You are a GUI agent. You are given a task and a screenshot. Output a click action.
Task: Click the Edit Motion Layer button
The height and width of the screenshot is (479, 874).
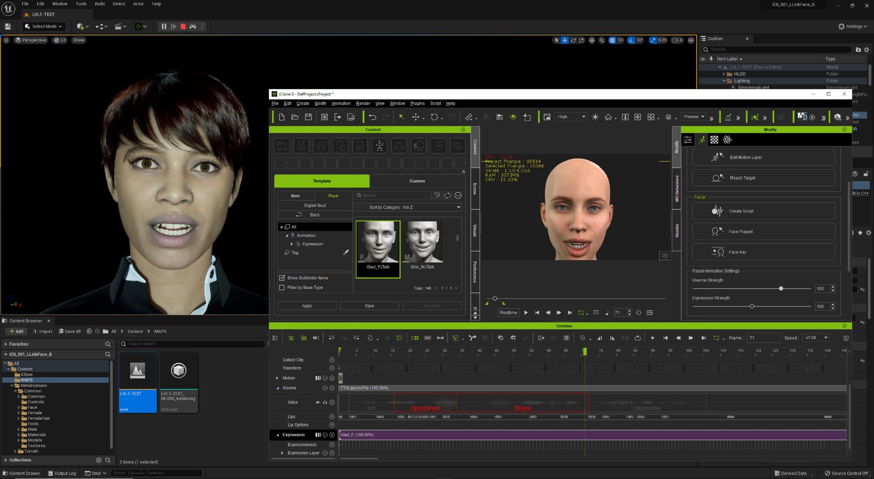point(763,157)
